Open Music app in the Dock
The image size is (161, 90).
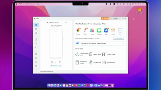pos(76,85)
